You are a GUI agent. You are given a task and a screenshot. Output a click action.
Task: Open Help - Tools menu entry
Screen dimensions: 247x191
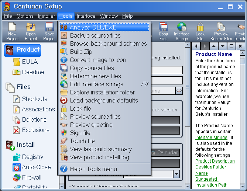[x=104, y=169]
